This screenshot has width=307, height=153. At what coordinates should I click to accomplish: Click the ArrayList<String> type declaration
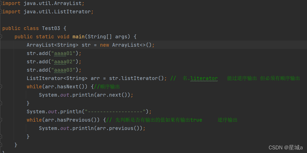[x=52, y=45]
